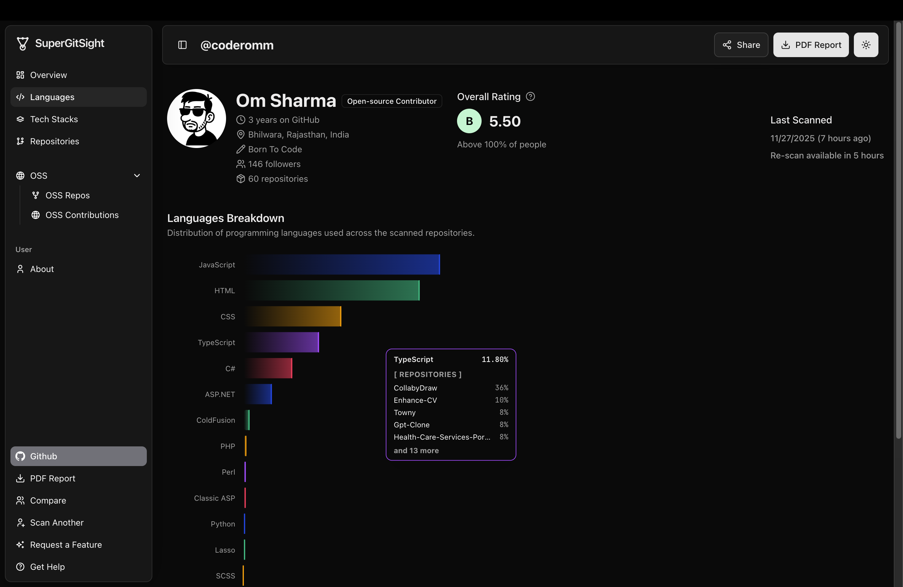Click the OSS Repos fork icon
903x587 pixels.
[36, 195]
